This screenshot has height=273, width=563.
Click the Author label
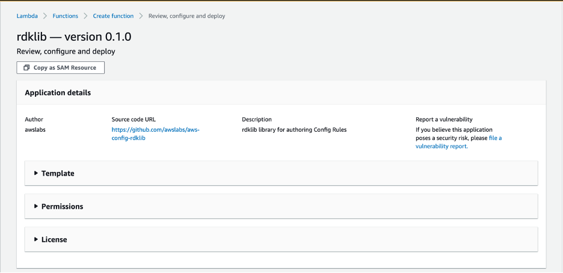pos(34,120)
